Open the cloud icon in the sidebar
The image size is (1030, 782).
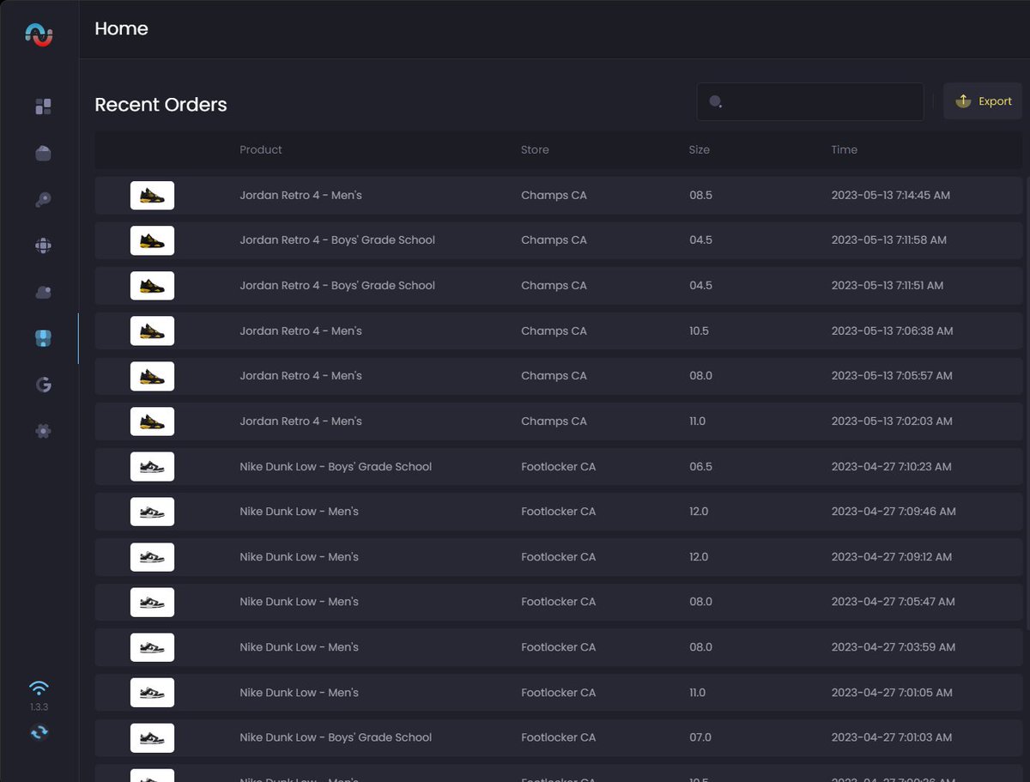(x=43, y=292)
